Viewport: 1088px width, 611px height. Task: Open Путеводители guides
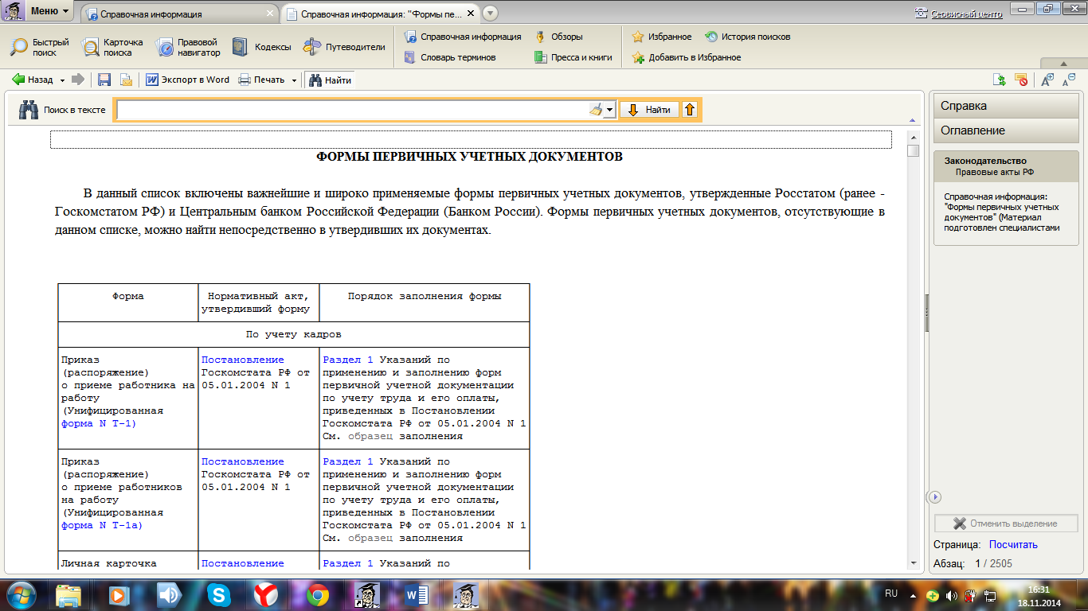click(344, 47)
